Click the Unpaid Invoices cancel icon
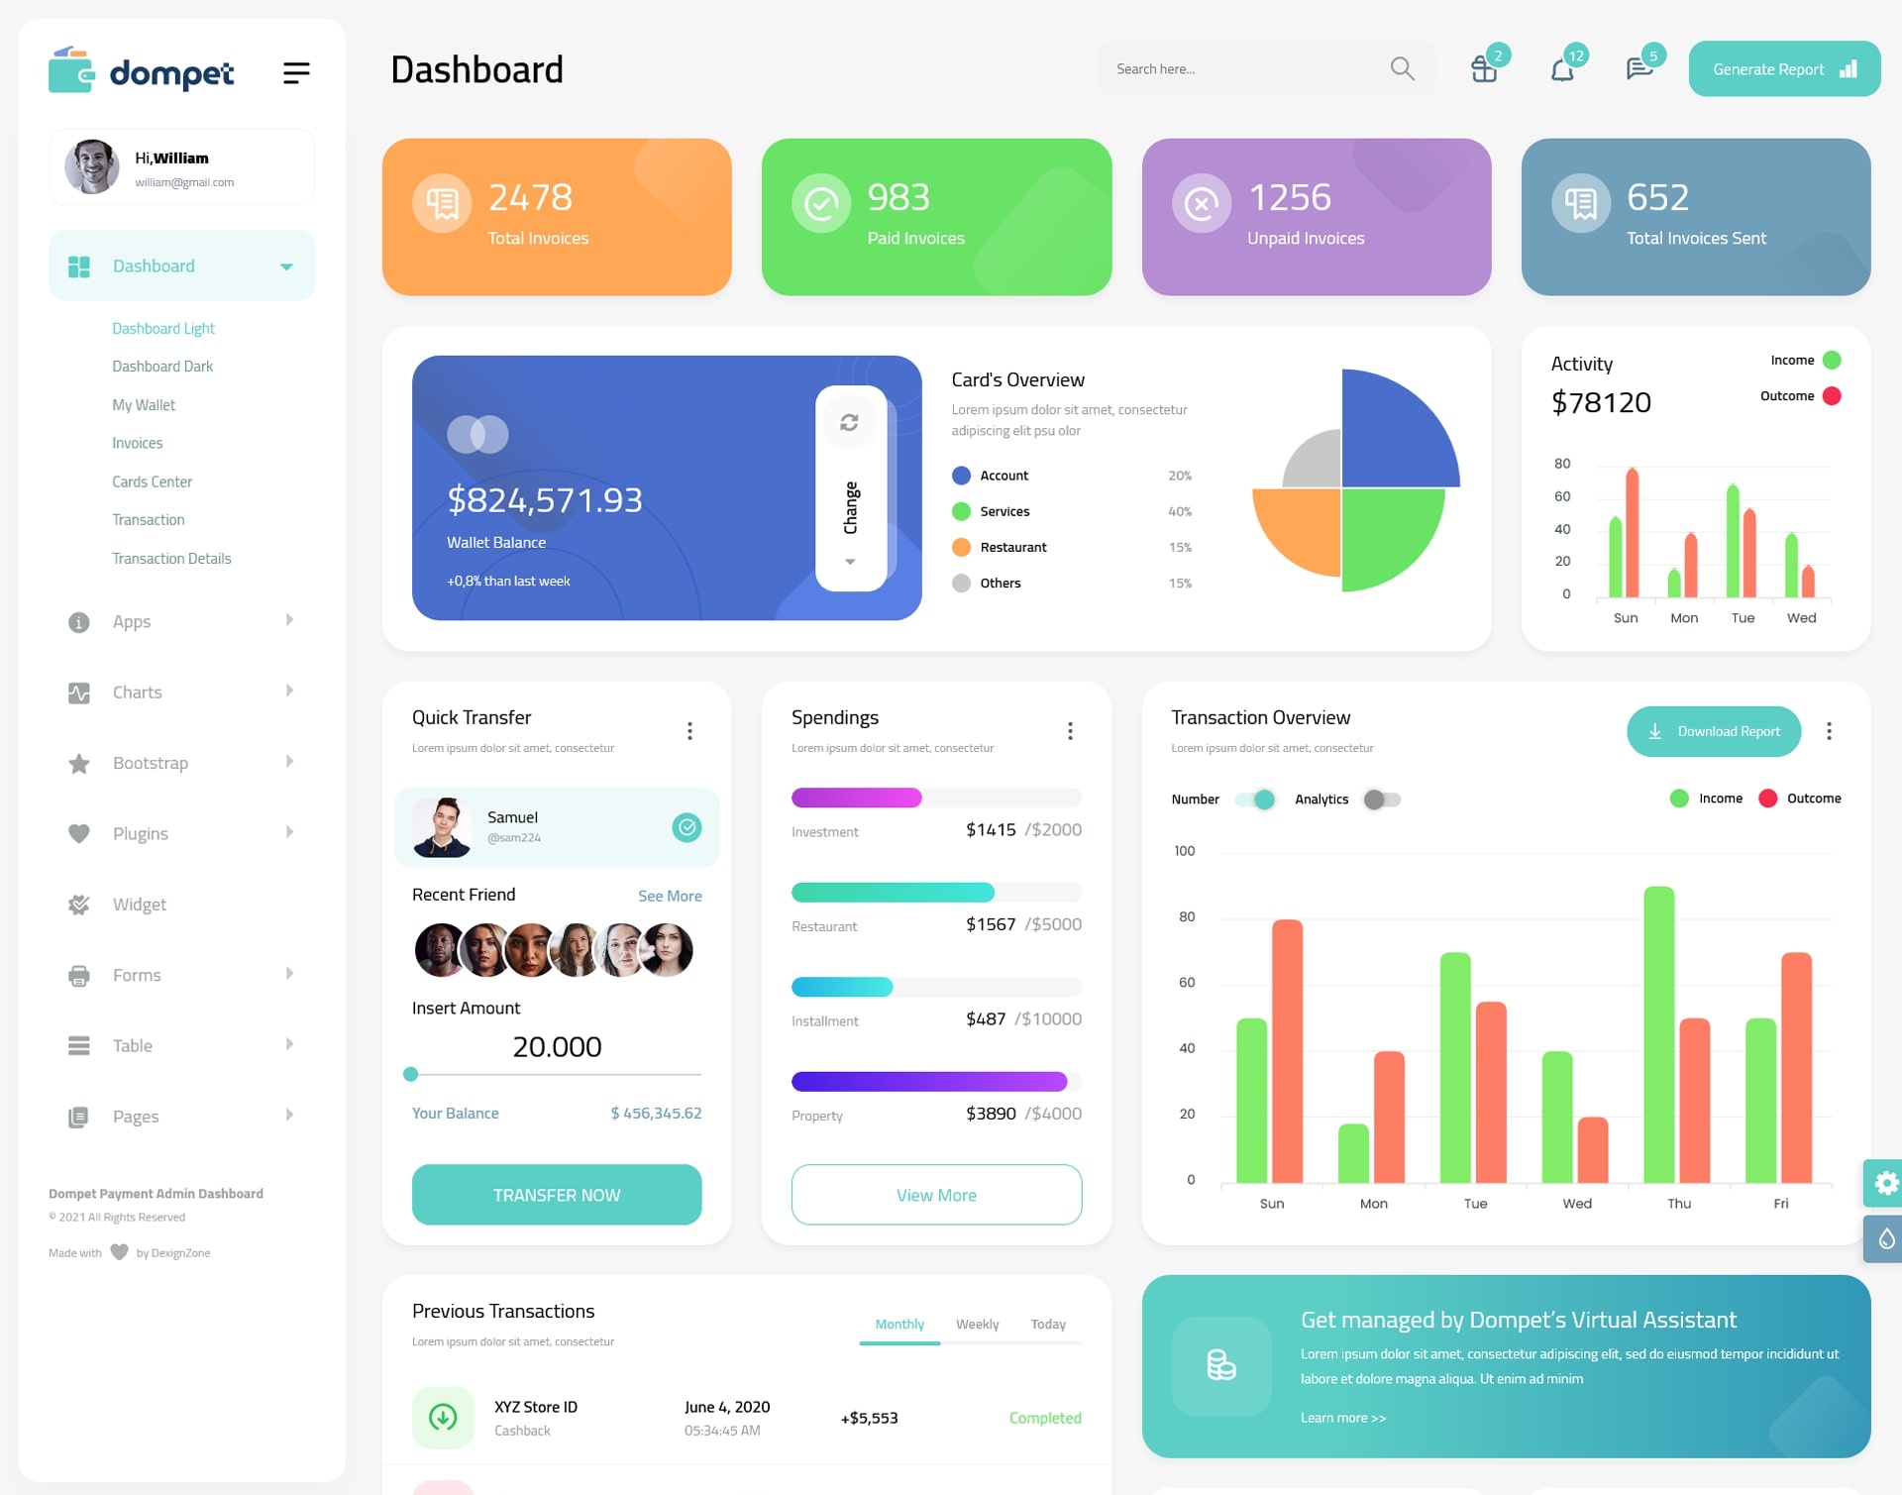The height and width of the screenshot is (1495, 1902). point(1201,199)
